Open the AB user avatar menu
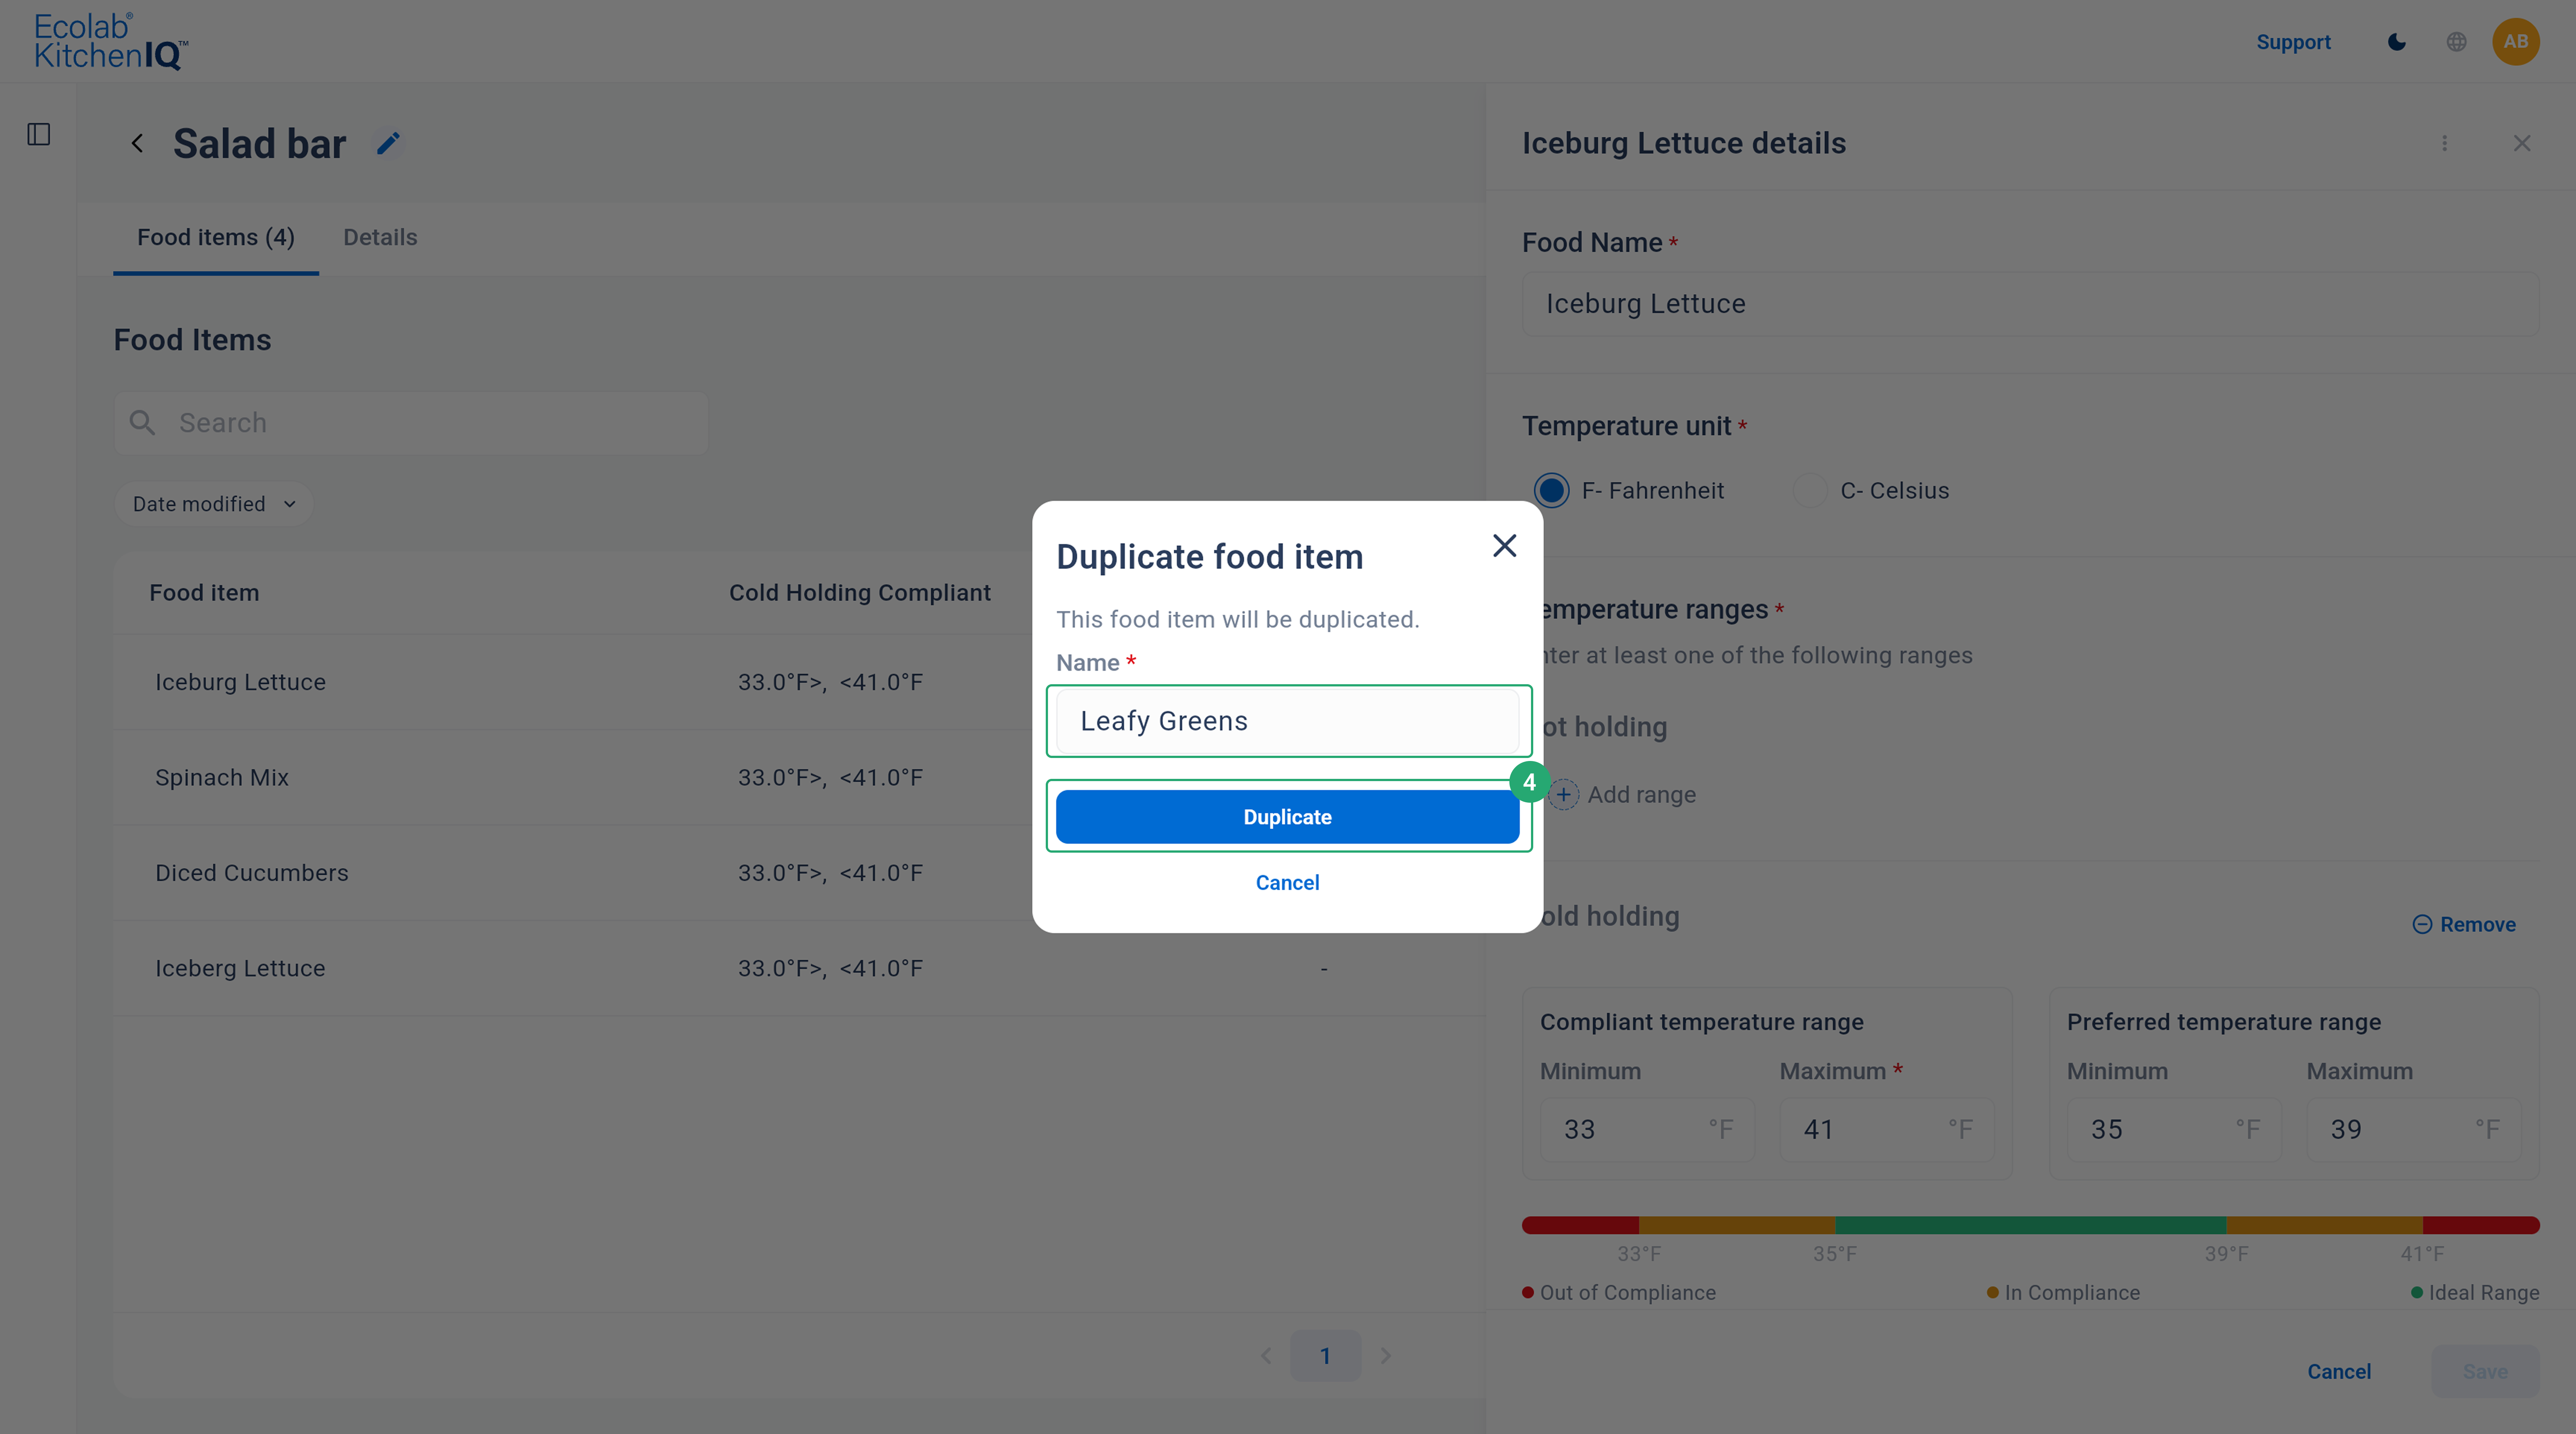The width and height of the screenshot is (2576, 1434). [2516, 42]
